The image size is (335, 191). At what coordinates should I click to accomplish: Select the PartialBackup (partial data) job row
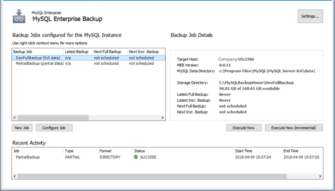pos(89,64)
